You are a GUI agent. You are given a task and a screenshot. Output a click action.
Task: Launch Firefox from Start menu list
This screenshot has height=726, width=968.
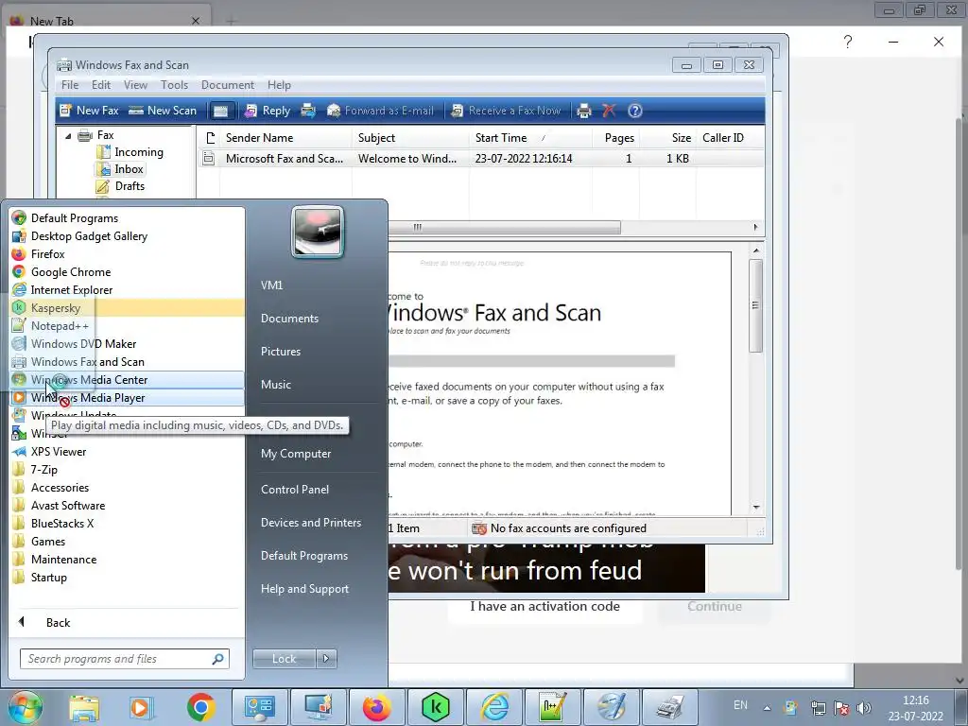tap(127, 254)
